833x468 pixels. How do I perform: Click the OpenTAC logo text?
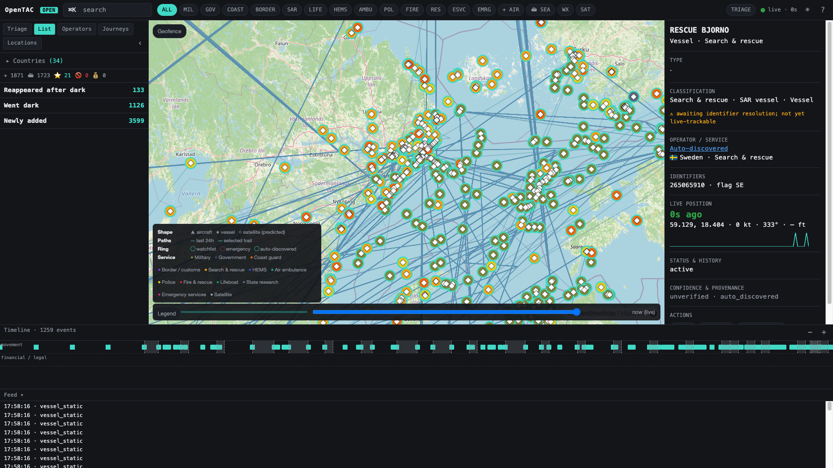coord(19,10)
